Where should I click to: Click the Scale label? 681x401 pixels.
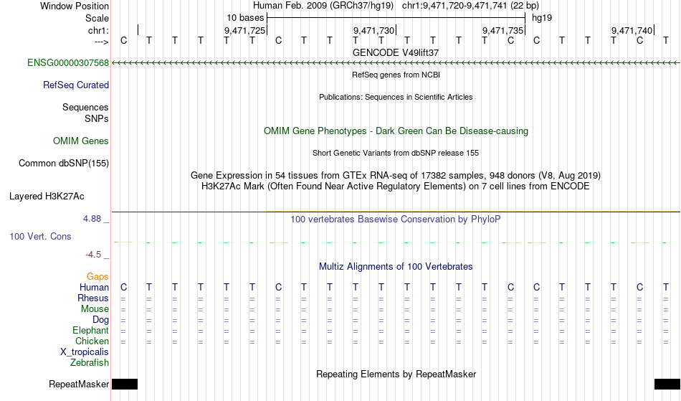[97, 18]
